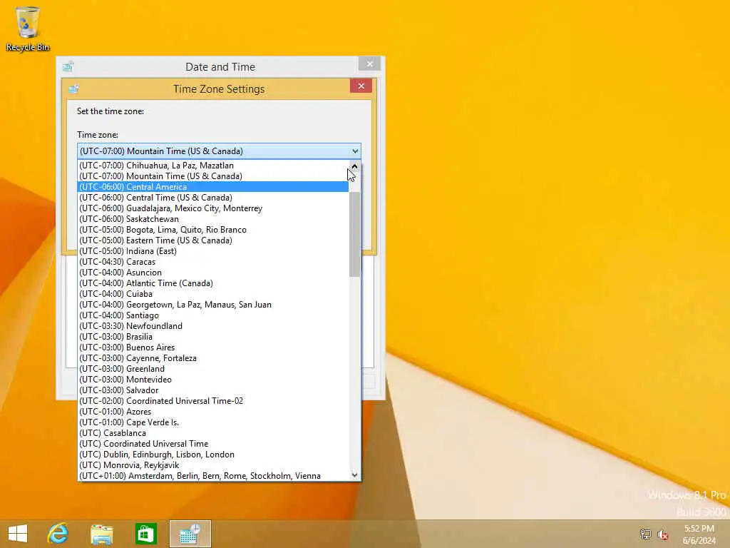
Task: Choose (UTC-01:00) Azores
Action: (213, 412)
